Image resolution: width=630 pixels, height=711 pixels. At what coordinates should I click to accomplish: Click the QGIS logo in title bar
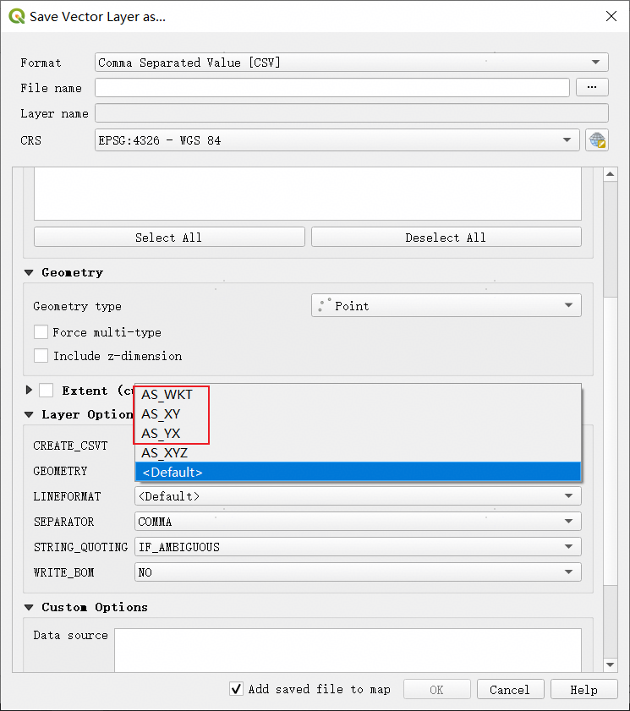16,16
